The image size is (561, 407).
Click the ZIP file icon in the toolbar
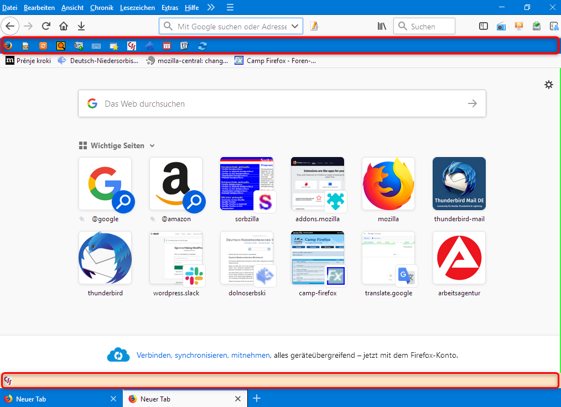(25, 46)
